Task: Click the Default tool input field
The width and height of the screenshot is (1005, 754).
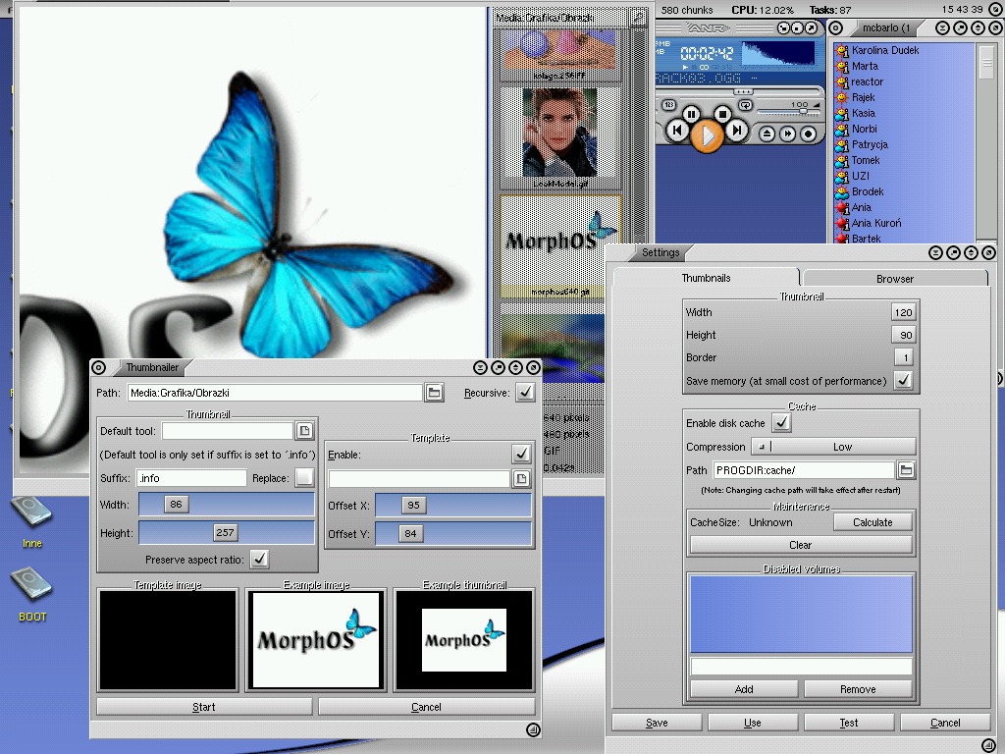Action: coord(228,431)
